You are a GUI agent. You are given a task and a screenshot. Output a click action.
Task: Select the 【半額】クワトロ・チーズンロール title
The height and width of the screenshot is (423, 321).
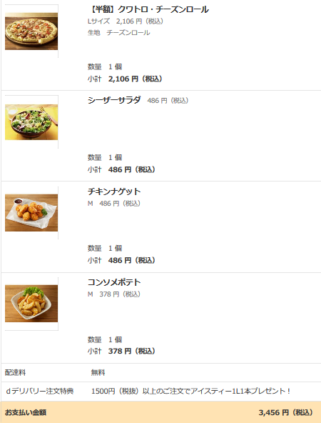(x=148, y=9)
